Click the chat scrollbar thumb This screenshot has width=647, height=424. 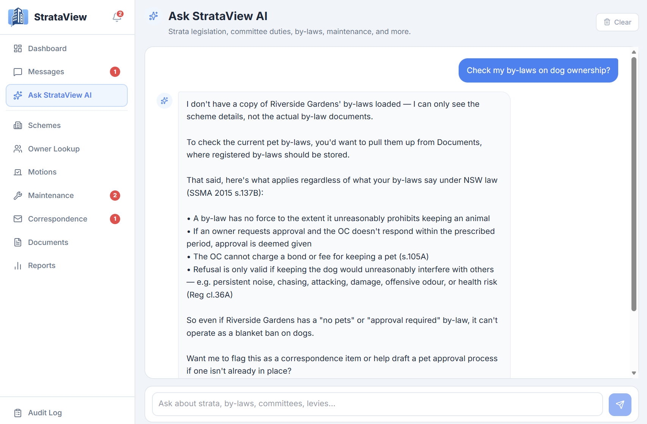pyautogui.click(x=634, y=184)
